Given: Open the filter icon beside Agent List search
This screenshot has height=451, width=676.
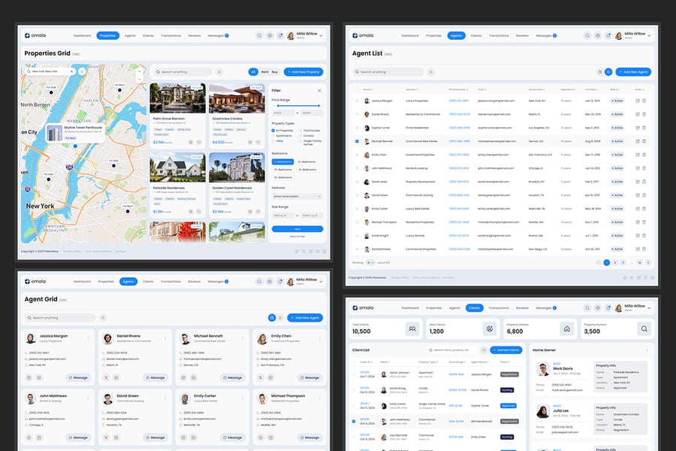Looking at the screenshot, I should [431, 72].
